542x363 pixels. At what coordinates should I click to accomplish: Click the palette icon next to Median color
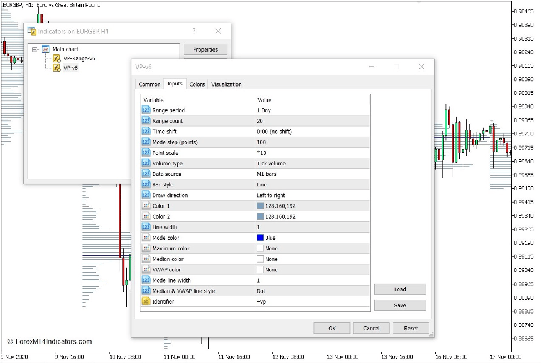pos(146,259)
